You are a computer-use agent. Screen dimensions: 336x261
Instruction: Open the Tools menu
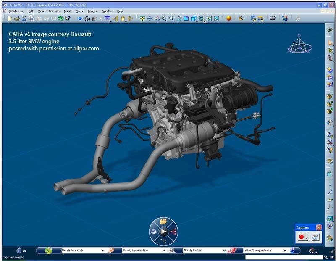tap(79, 11)
